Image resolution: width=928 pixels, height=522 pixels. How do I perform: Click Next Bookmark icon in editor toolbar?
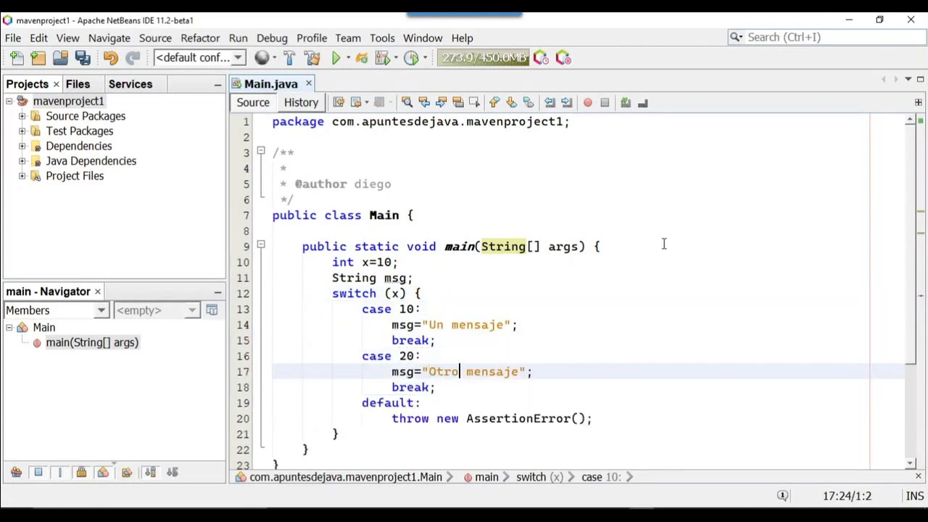point(511,103)
